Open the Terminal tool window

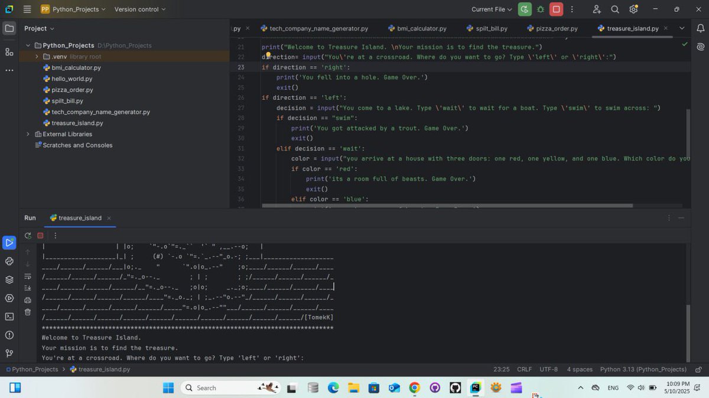pyautogui.click(x=9, y=317)
